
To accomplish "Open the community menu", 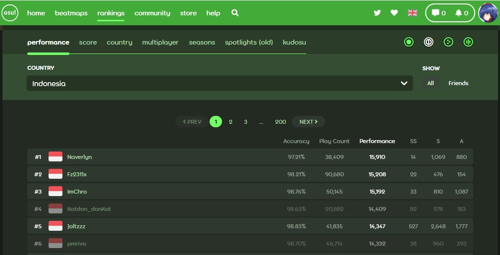I will click(152, 13).
